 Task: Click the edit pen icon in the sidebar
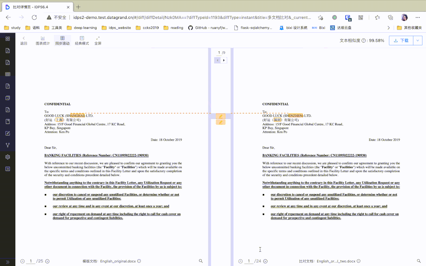pyautogui.click(x=7, y=133)
